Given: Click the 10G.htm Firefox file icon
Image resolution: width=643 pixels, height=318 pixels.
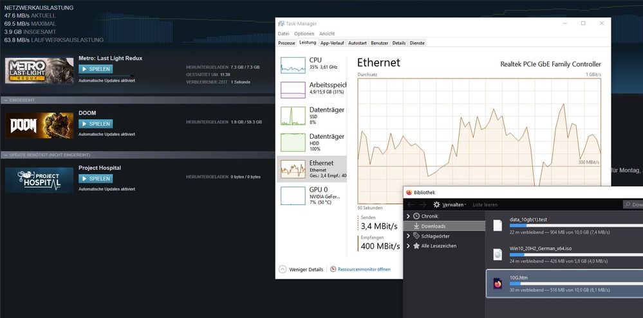Looking at the screenshot, I should [498, 283].
